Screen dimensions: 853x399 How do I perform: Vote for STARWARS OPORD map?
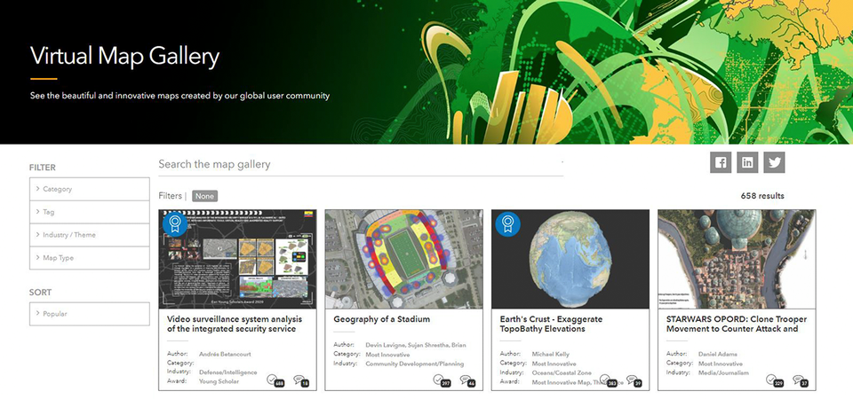(771, 379)
